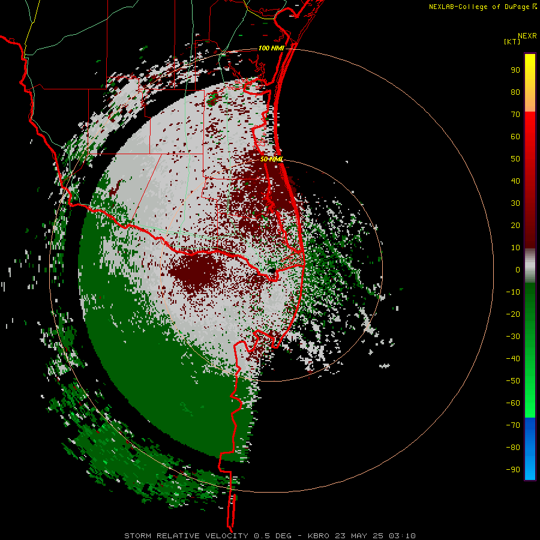This screenshot has width=540, height=540.
Task: Click the blue segment of the color bar
Action: click(x=530, y=449)
